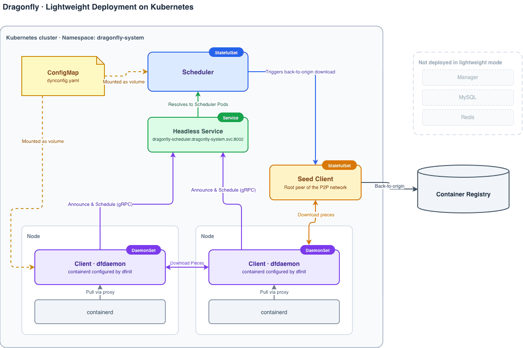Click the right Pull via proxy label
This screenshot has height=348, width=523.
click(274, 292)
